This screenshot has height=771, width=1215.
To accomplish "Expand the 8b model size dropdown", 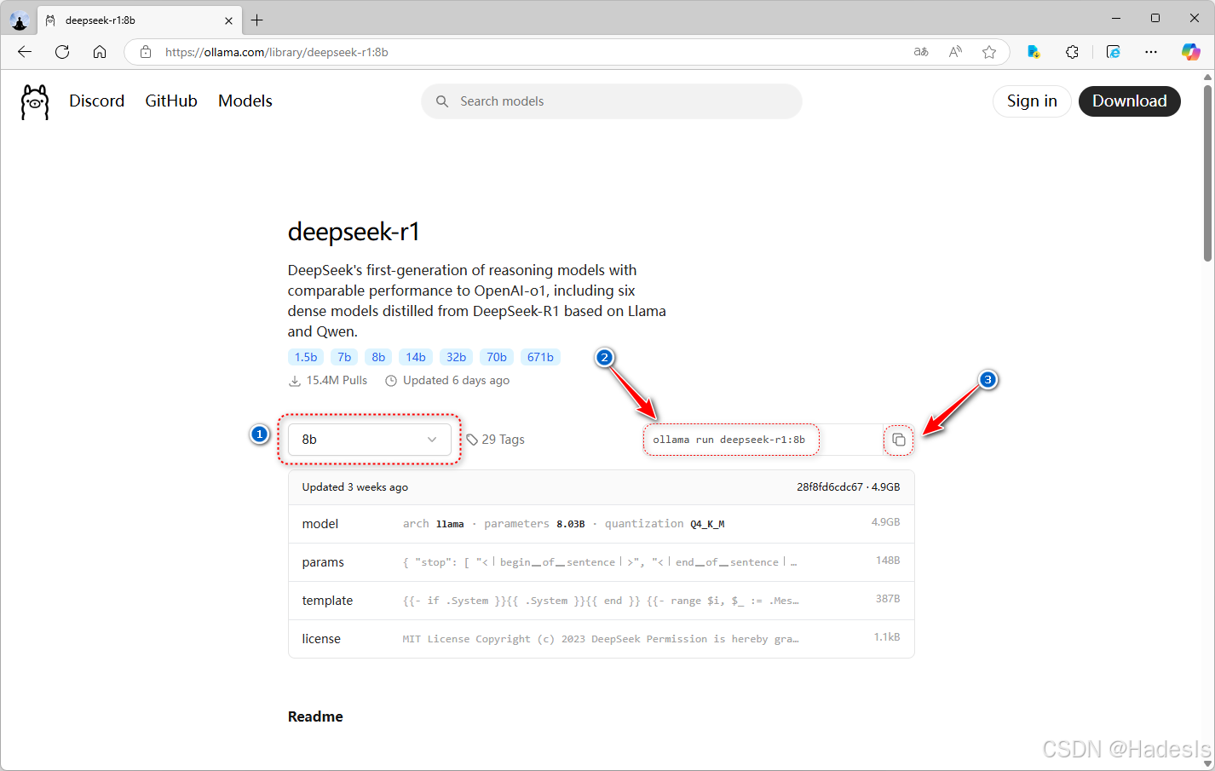I will coord(370,440).
